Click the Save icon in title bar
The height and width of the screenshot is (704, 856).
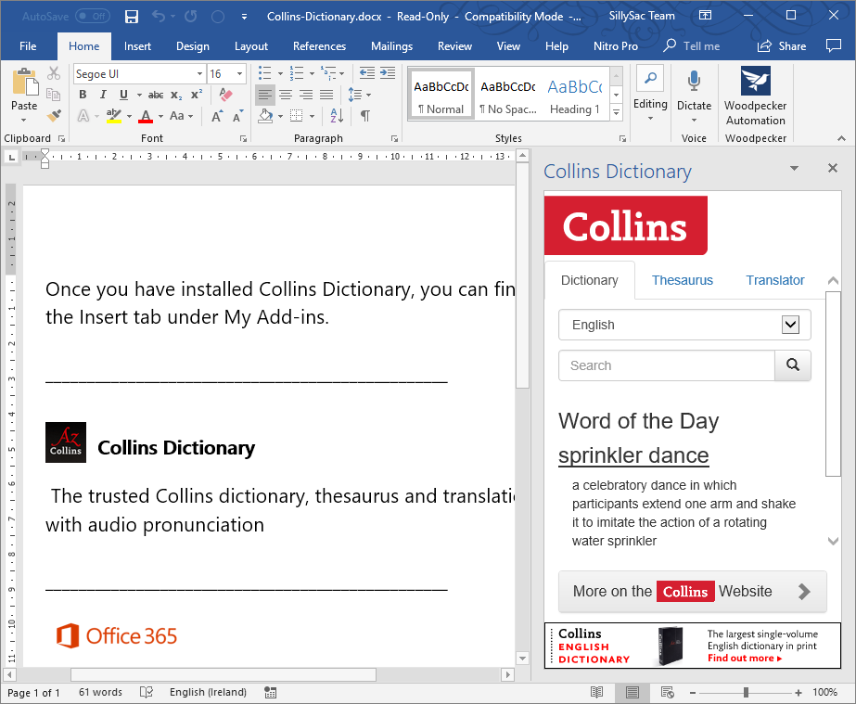point(132,17)
